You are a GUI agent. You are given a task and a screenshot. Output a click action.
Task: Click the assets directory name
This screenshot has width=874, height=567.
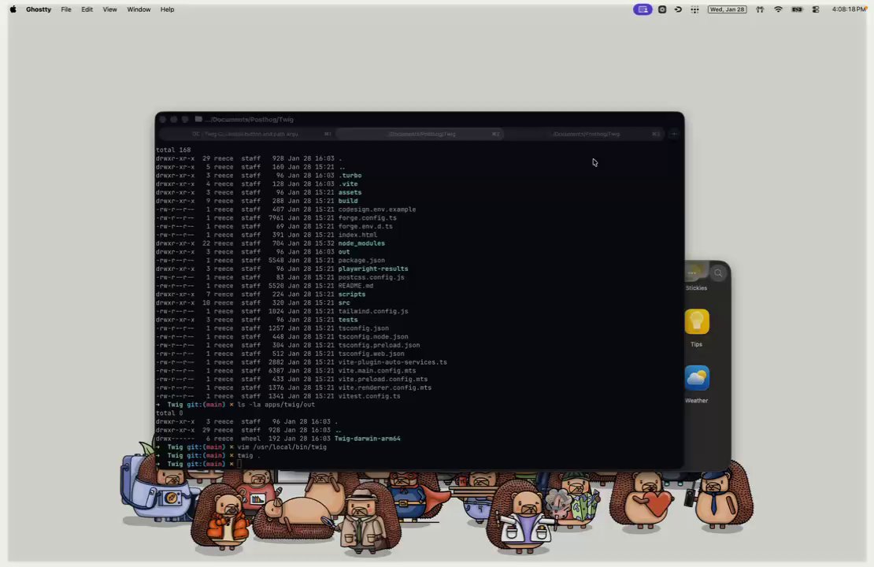350,192
